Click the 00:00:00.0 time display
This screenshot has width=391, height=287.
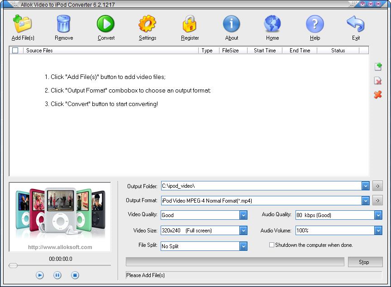click(x=61, y=259)
